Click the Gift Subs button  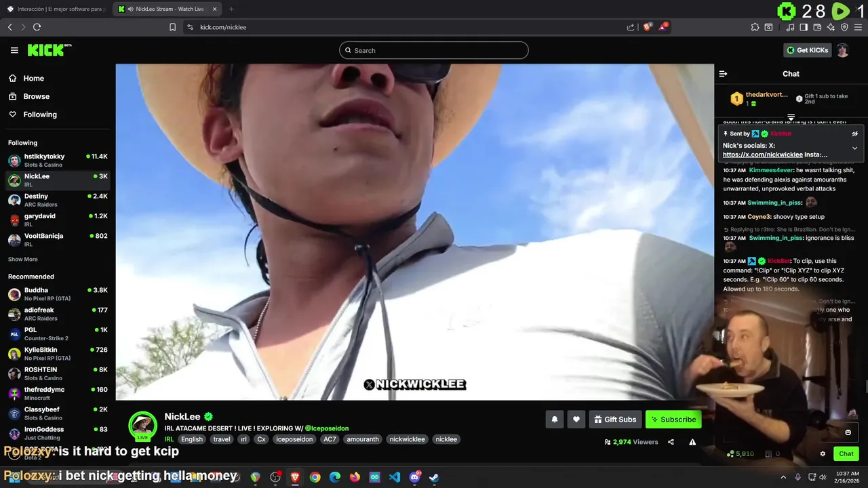tap(615, 420)
